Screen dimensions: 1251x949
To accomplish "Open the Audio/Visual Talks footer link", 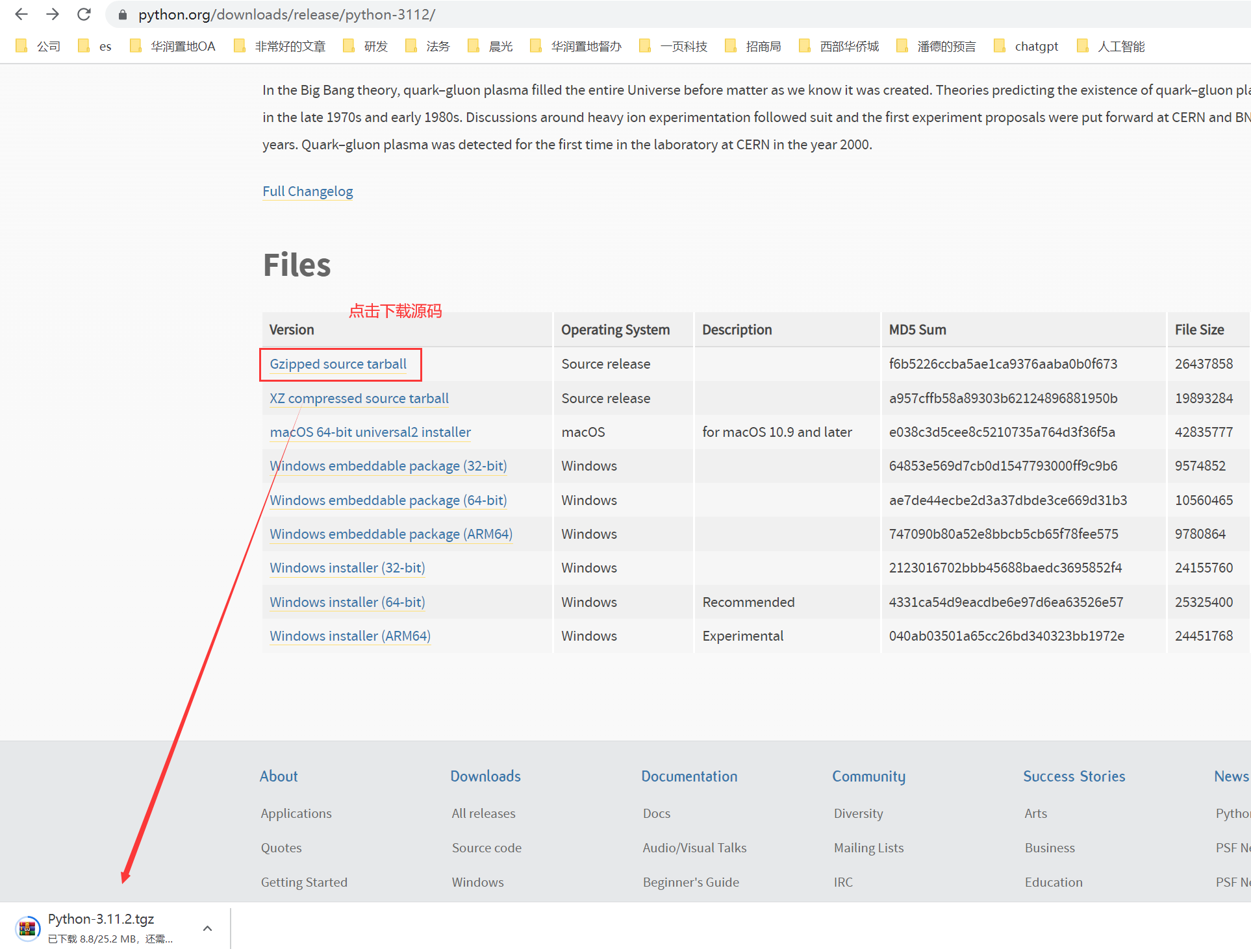I will click(694, 848).
